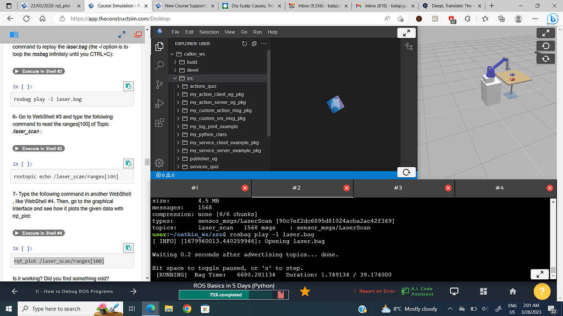Image resolution: width=563 pixels, height=316 pixels.
Task: Open the Extensions panel in the sidebar
Action: [159, 122]
